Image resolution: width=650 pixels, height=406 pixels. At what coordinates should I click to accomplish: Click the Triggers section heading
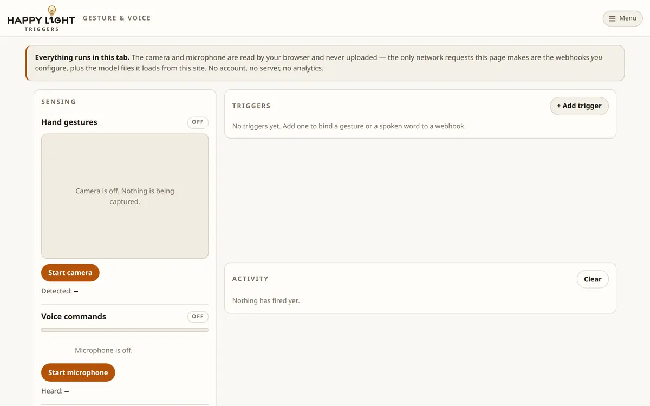pyautogui.click(x=251, y=106)
